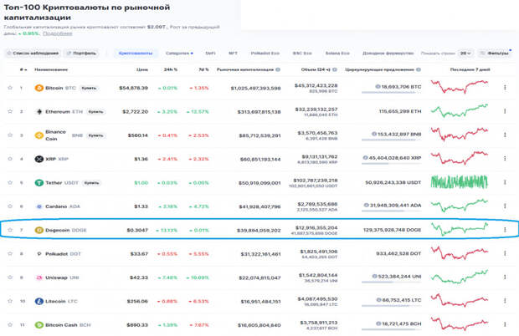Sort by the # rank column arrow
This screenshot has width=519, height=336.
tap(23, 69)
